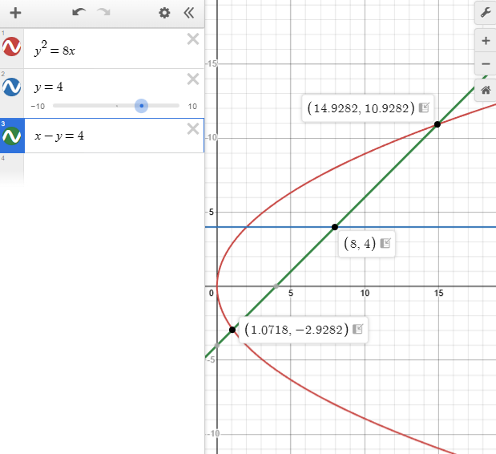Click the grayed Redo arrow
The height and width of the screenshot is (454, 496).
103,13
